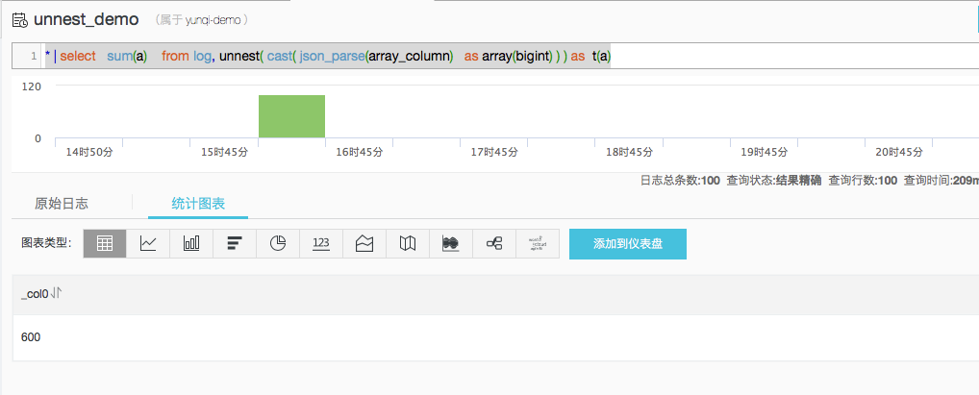Viewport: 979px width, 395px height.
Task: Click the 18时45分 time axis label
Action: point(629,152)
